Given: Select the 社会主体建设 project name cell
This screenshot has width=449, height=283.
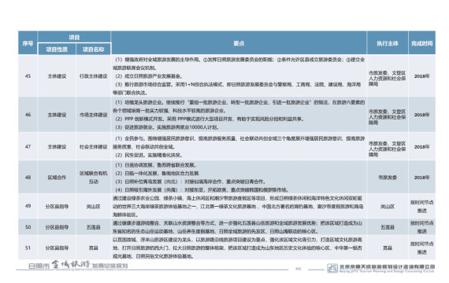Looking at the screenshot, I should coord(94,147).
